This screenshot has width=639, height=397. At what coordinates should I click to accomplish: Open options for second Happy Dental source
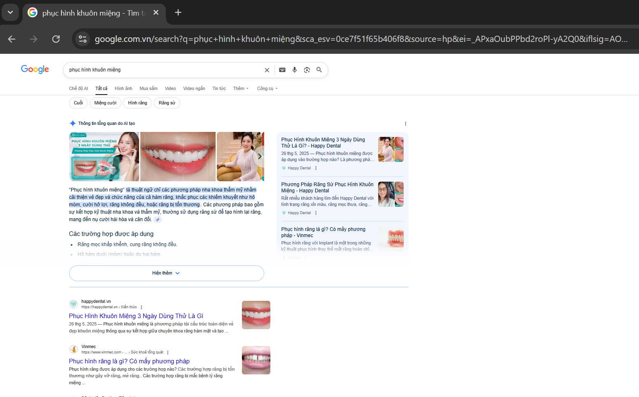pos(316,213)
